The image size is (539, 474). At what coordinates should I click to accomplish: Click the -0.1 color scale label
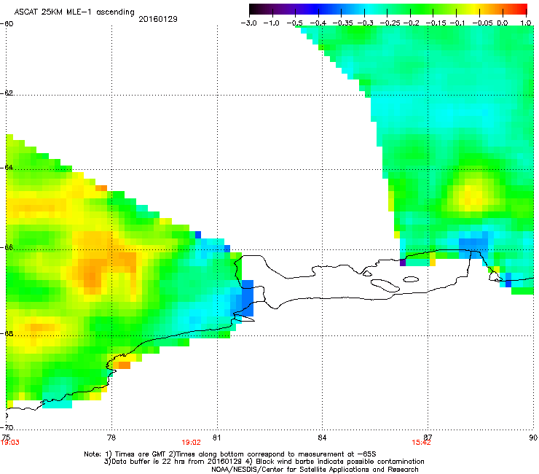[x=457, y=23]
